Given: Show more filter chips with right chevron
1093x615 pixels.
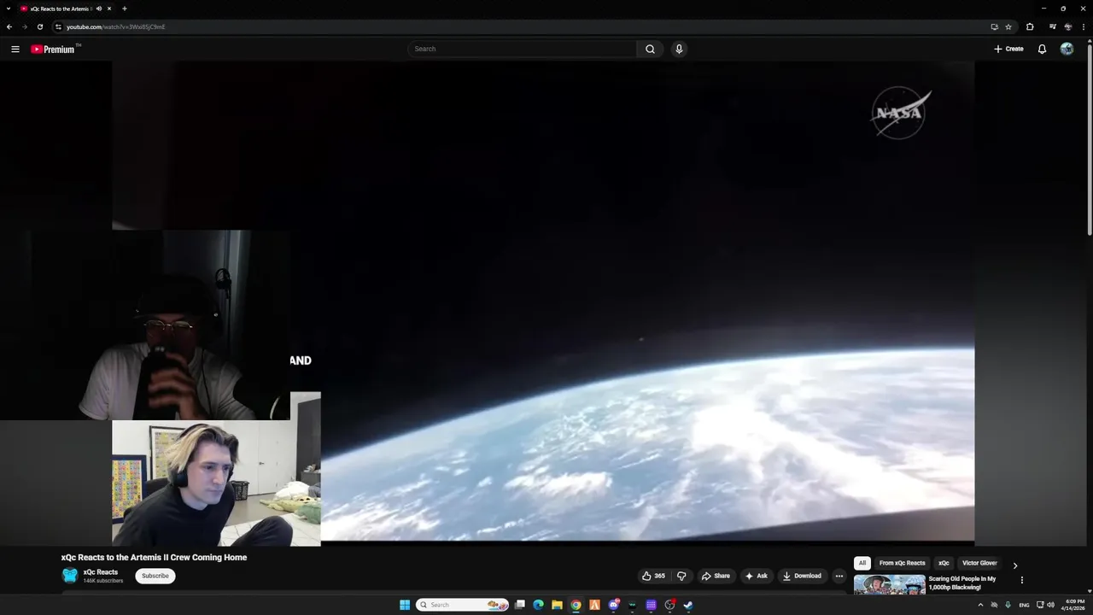Looking at the screenshot, I should coord(1014,565).
